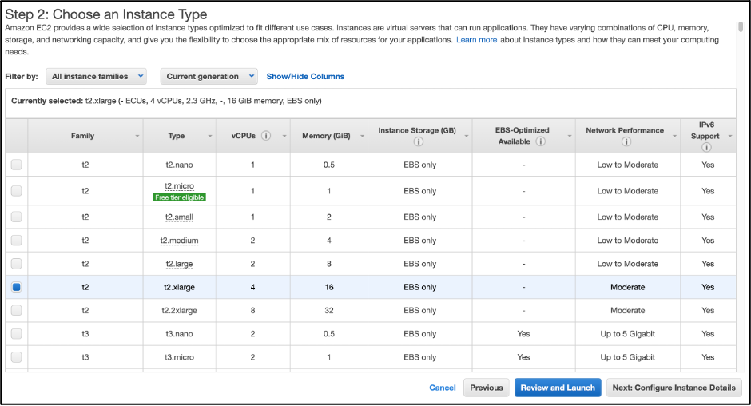Click the Instance Storage info icon
Screen dimensions: 751x406
click(x=419, y=141)
